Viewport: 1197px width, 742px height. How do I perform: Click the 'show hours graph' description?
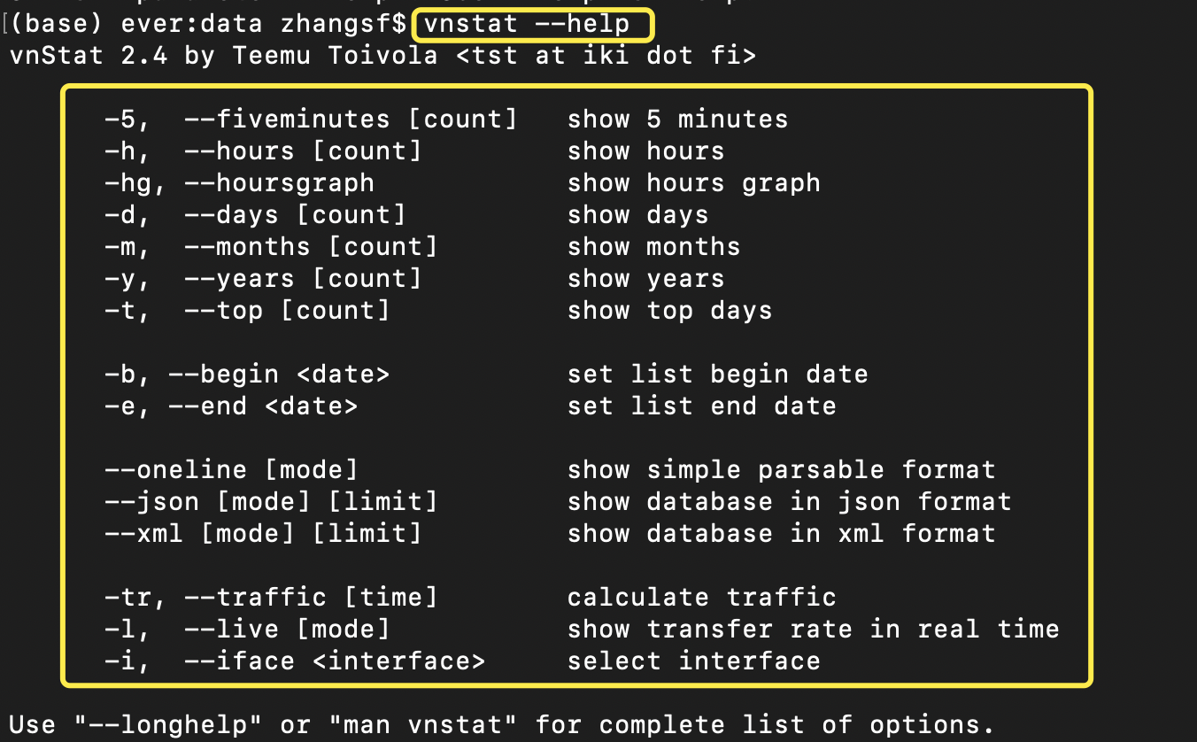(x=694, y=183)
